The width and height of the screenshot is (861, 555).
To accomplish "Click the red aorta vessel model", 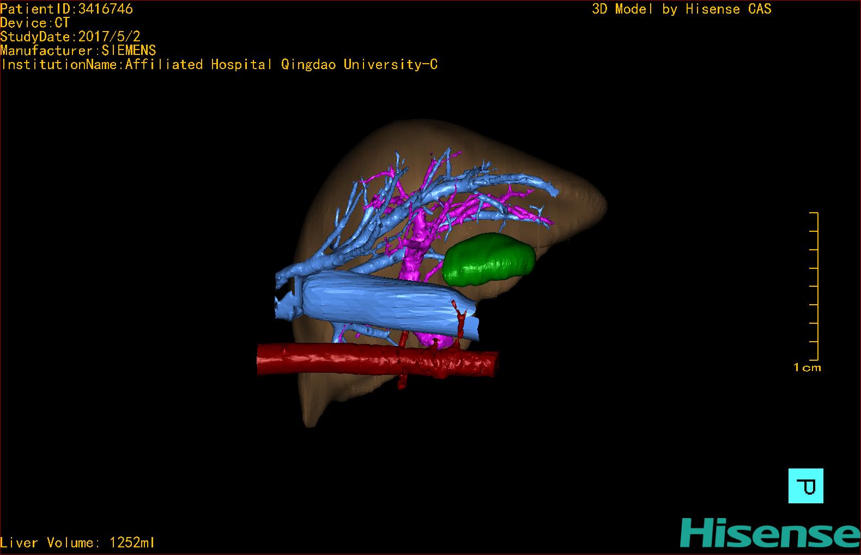I will point(377,360).
